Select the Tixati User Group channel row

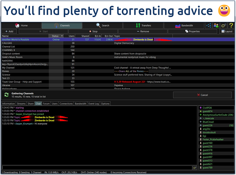tap(22, 82)
